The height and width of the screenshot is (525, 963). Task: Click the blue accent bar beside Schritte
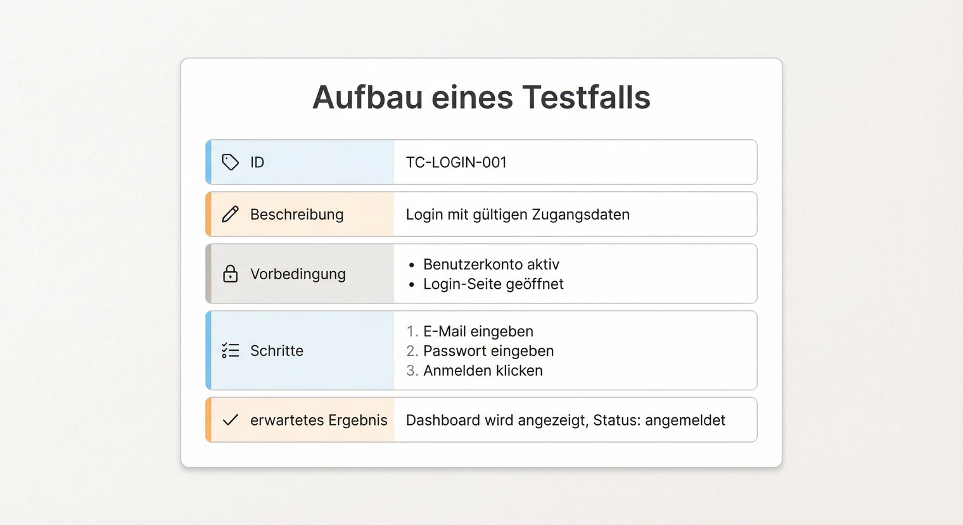pyautogui.click(x=208, y=350)
